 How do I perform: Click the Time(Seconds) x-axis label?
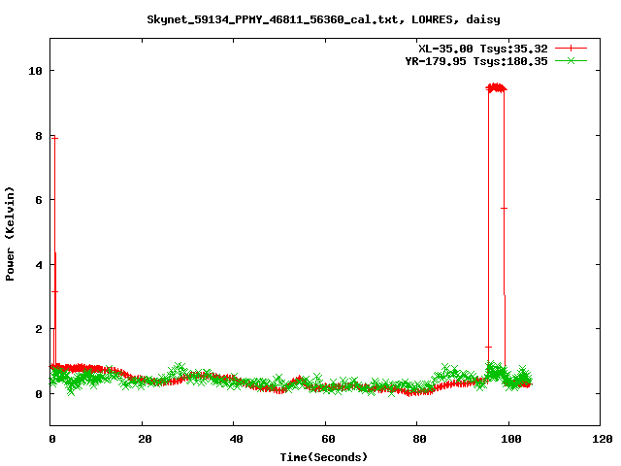(323, 457)
